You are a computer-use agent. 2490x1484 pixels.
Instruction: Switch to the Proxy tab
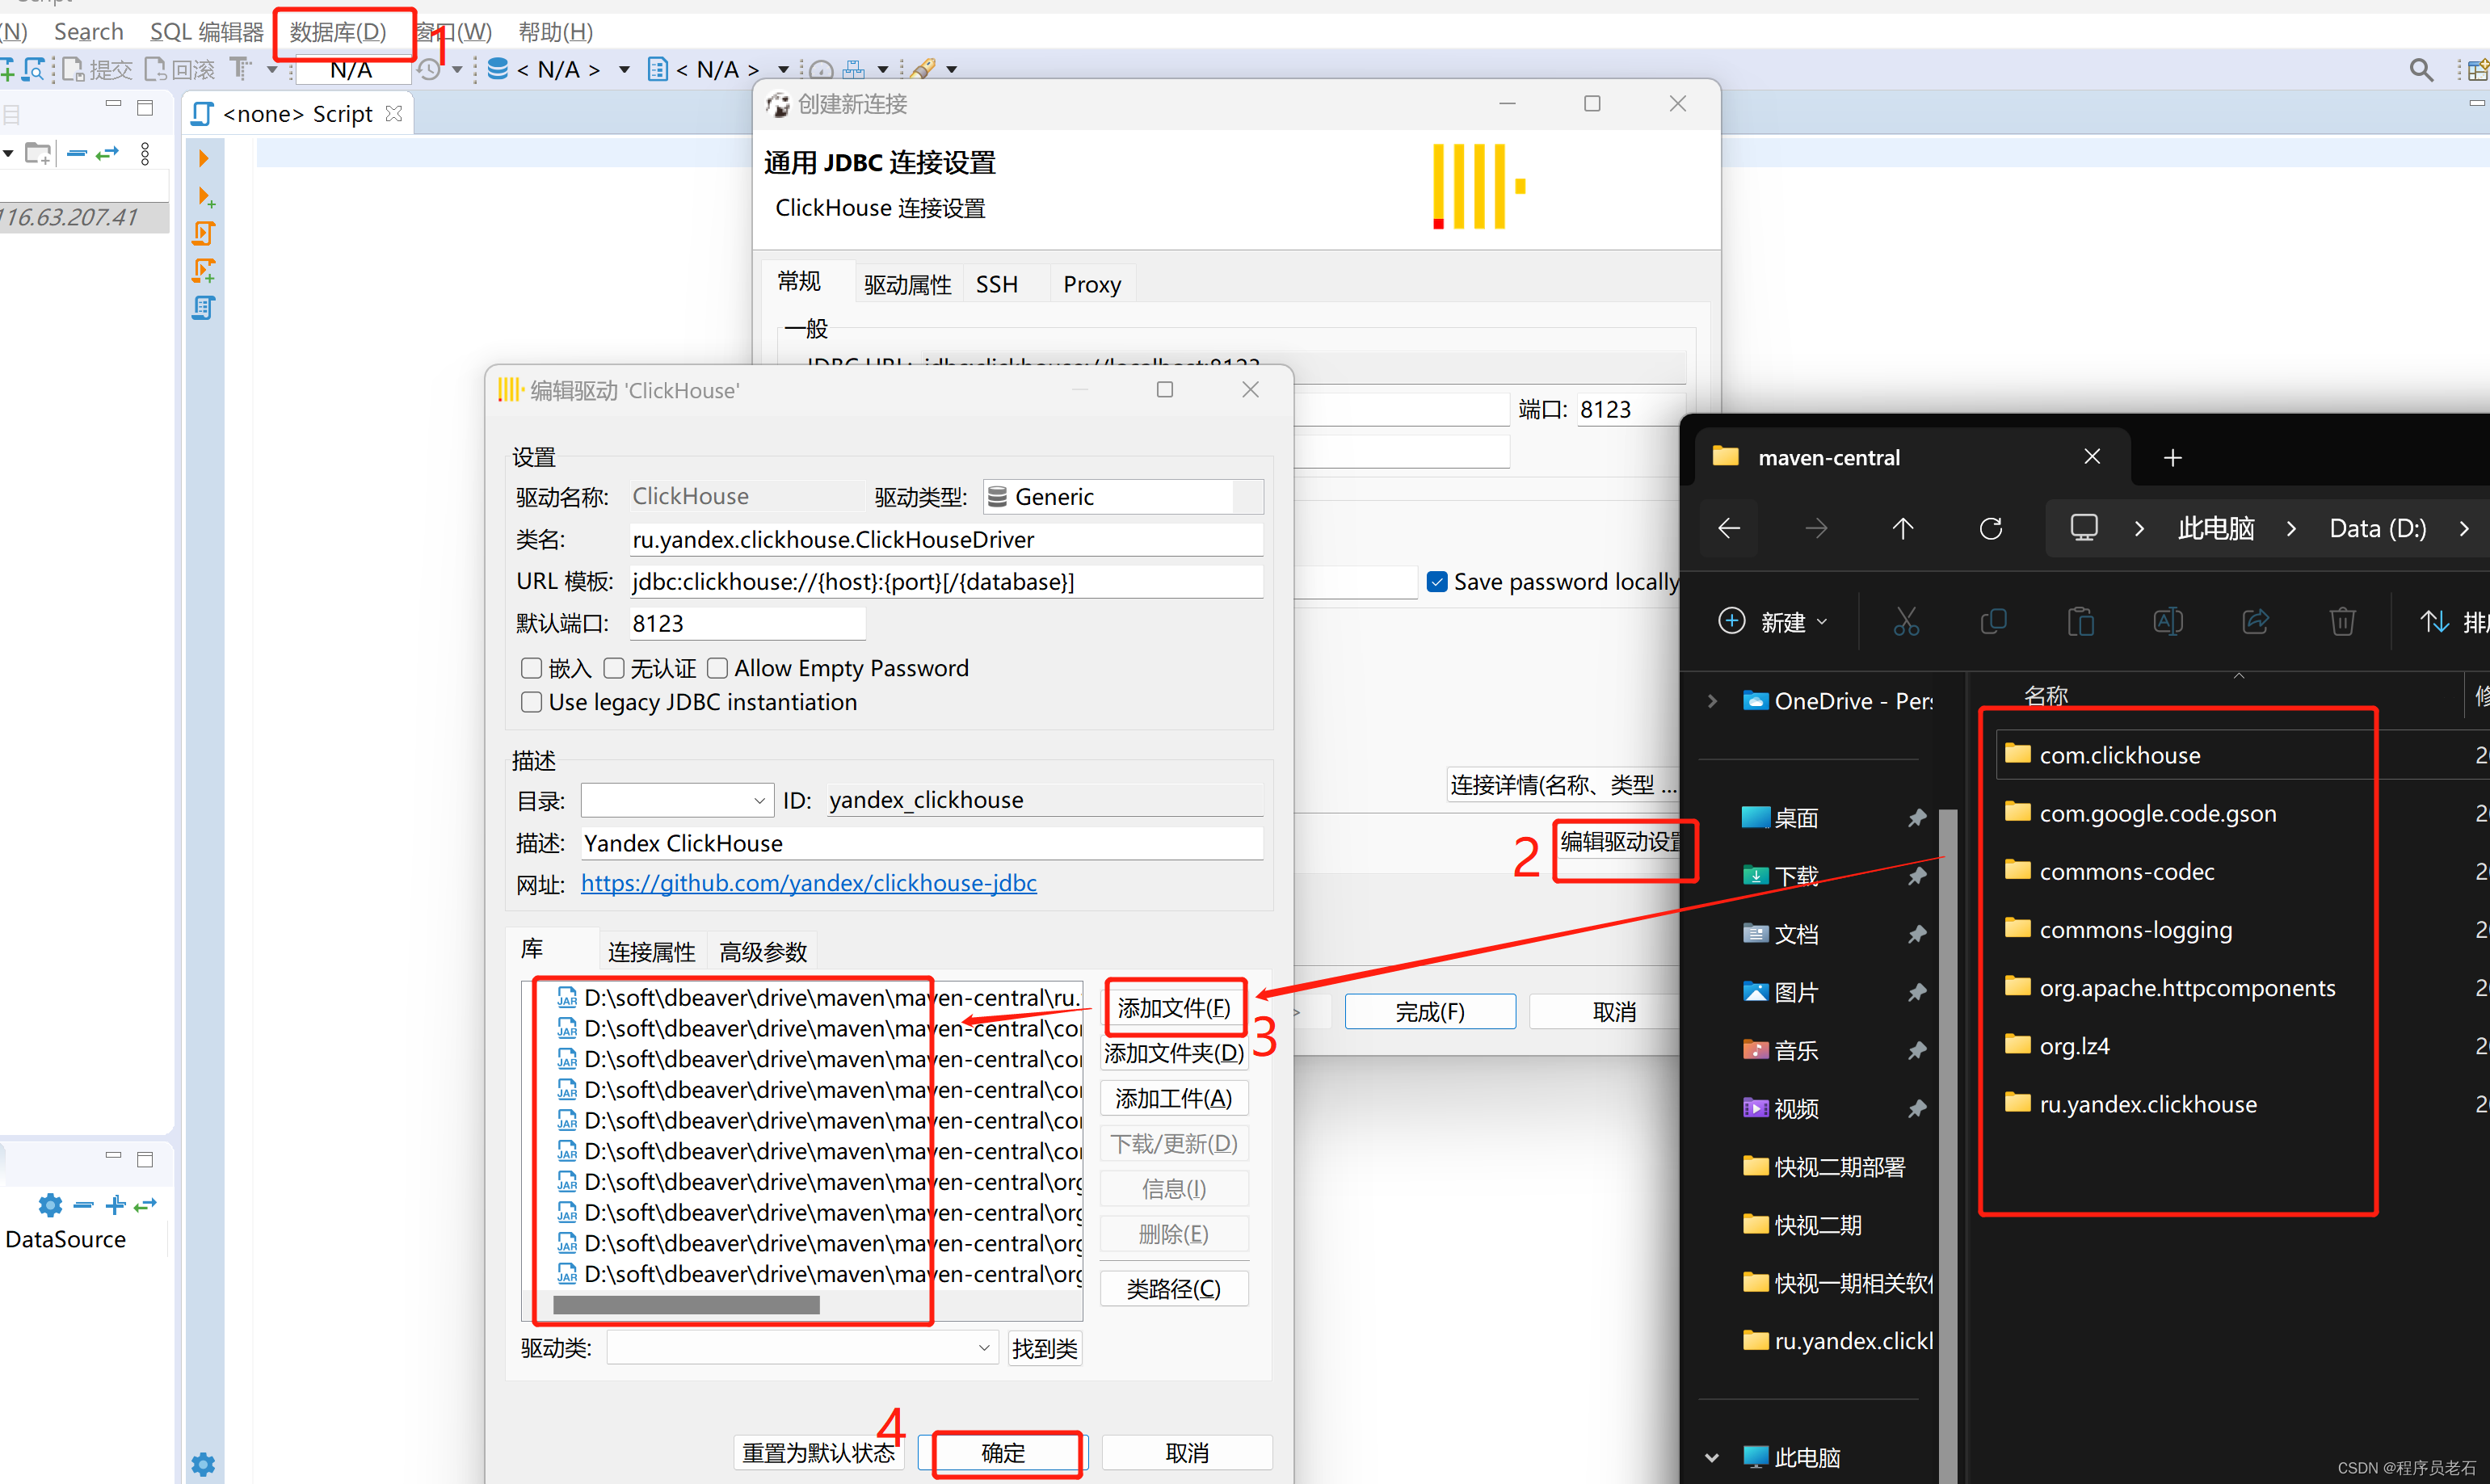click(1092, 285)
